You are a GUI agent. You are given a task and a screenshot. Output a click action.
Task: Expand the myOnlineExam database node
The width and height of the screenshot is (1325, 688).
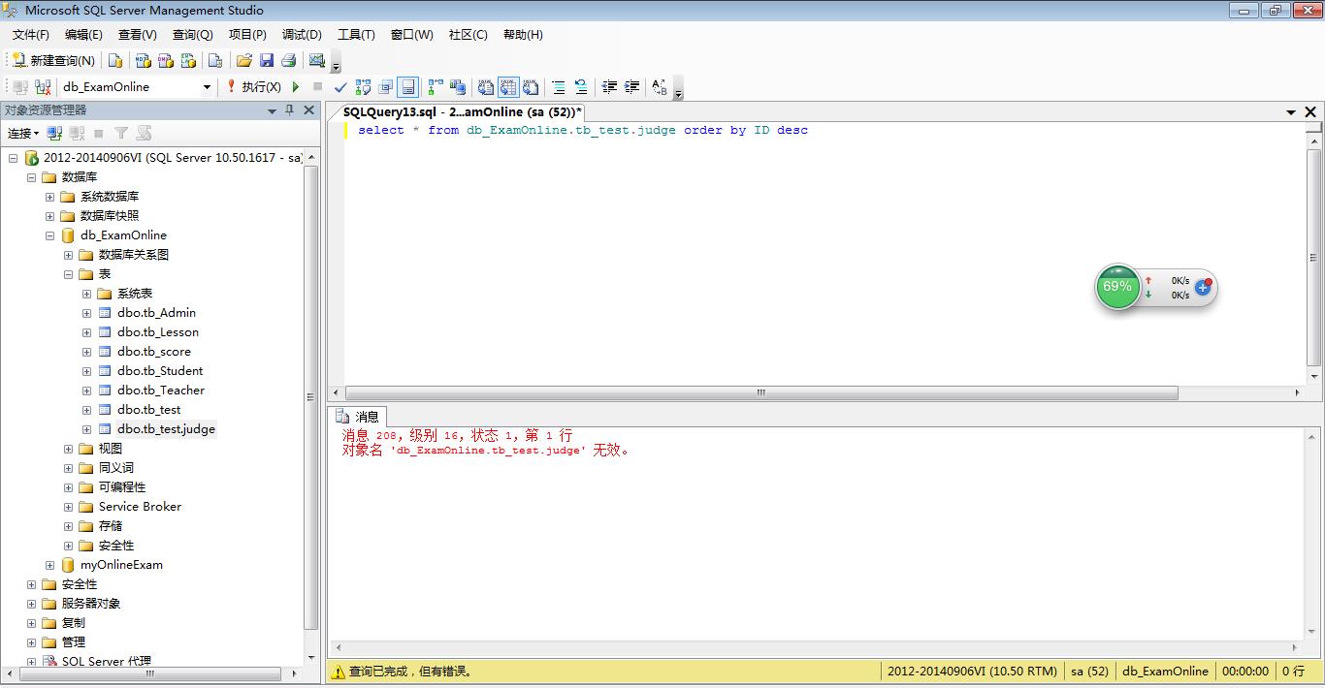(x=49, y=565)
